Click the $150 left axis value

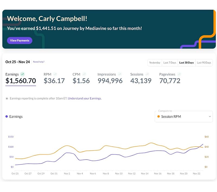pos(11,137)
